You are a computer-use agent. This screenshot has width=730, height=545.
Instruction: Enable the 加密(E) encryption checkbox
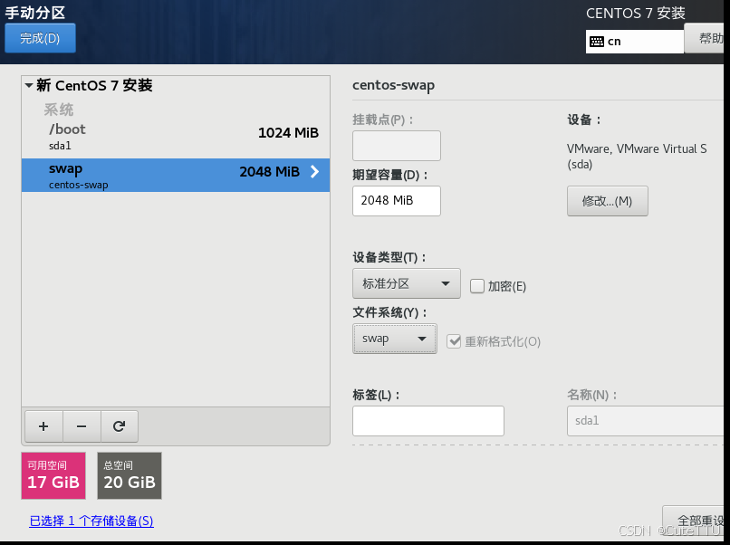[477, 286]
